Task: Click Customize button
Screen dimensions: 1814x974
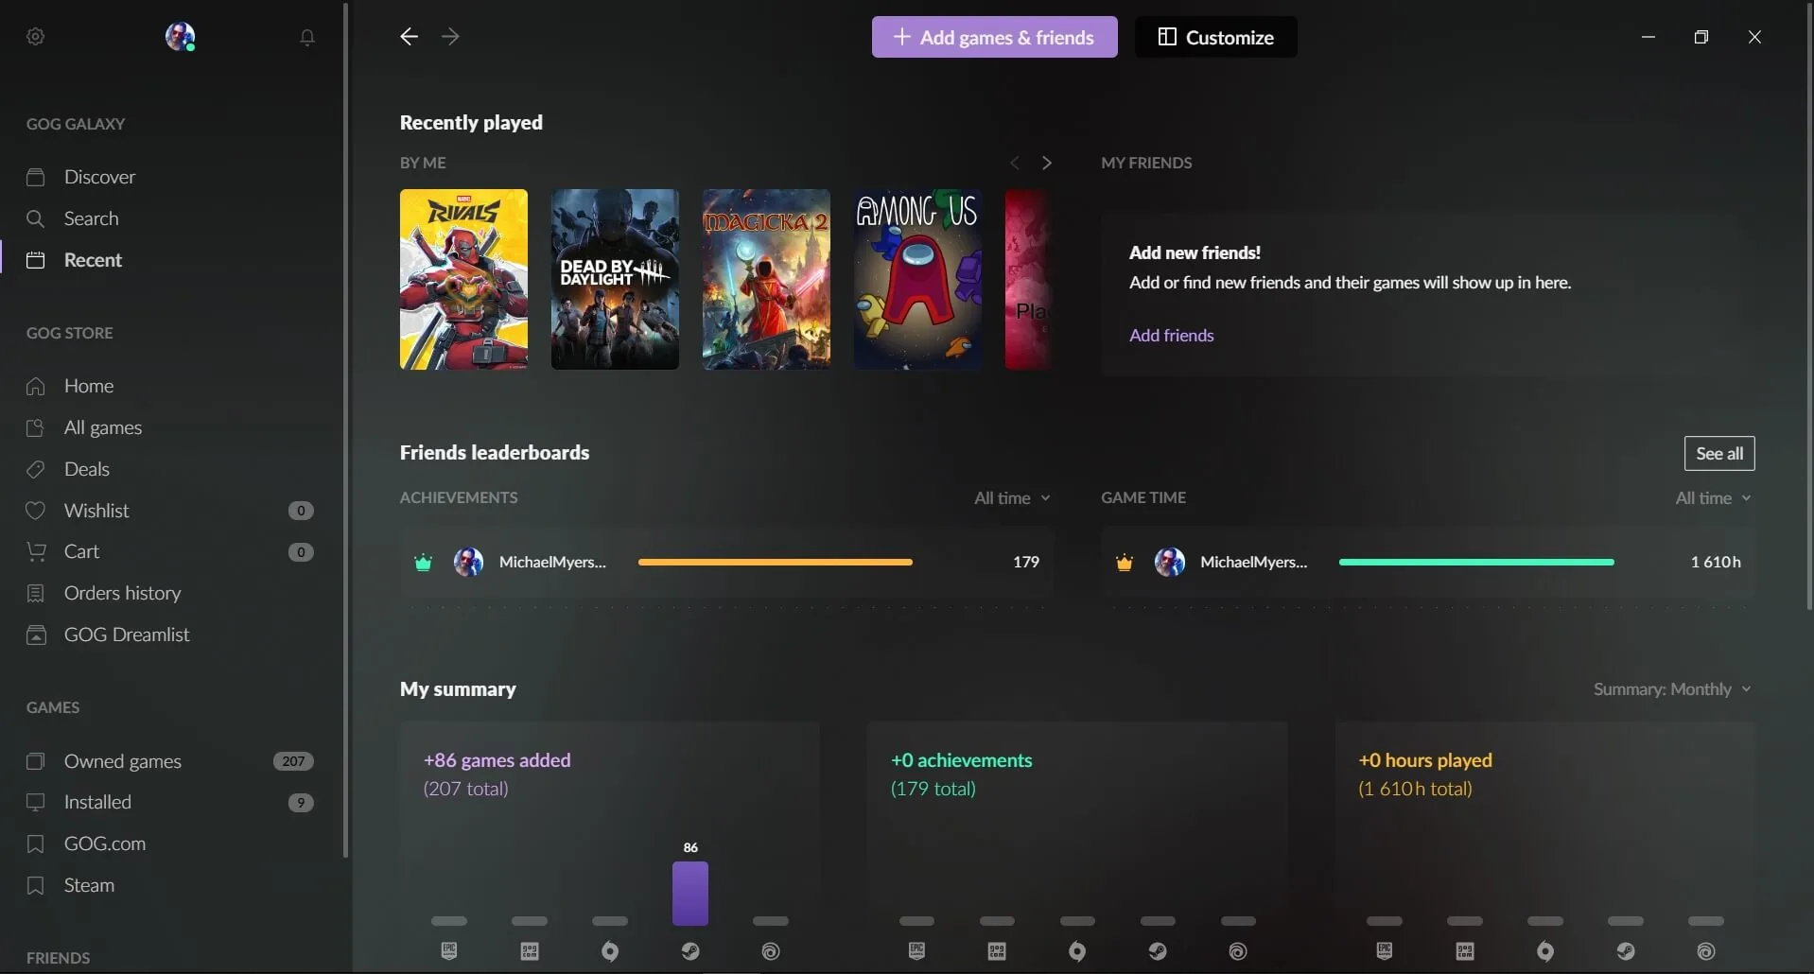Action: tap(1215, 37)
